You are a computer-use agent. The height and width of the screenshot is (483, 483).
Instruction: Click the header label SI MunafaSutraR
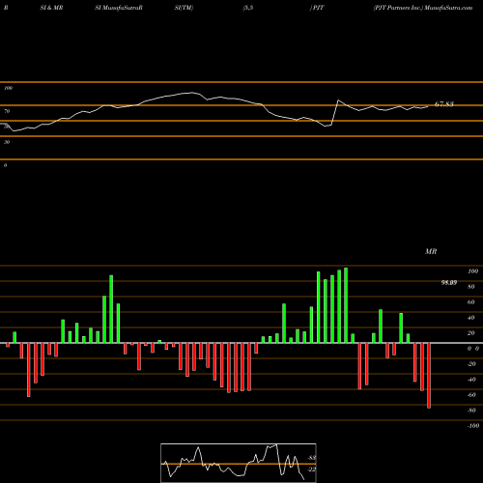119,8
